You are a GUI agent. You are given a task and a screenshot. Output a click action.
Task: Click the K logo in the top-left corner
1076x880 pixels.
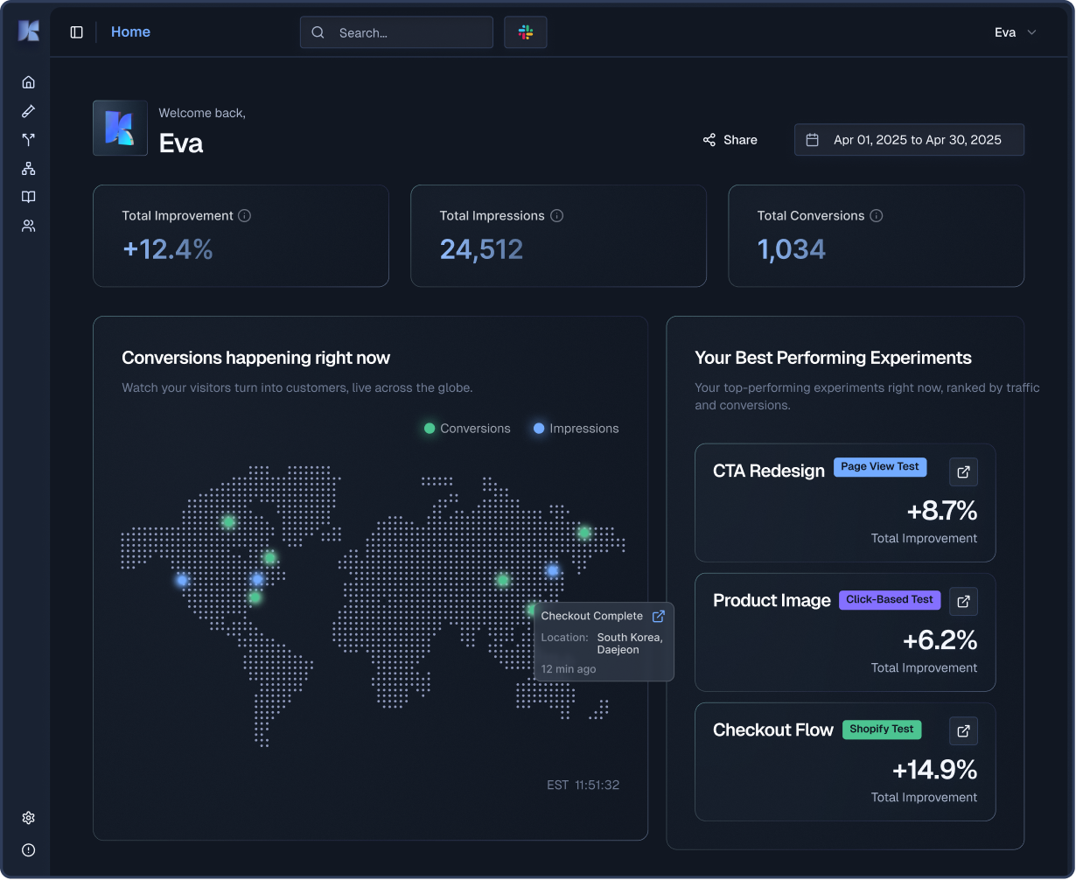coord(28,31)
